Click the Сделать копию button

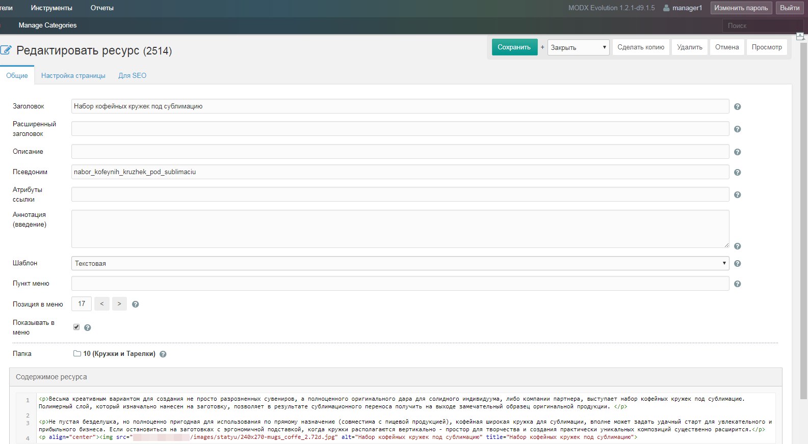click(641, 47)
